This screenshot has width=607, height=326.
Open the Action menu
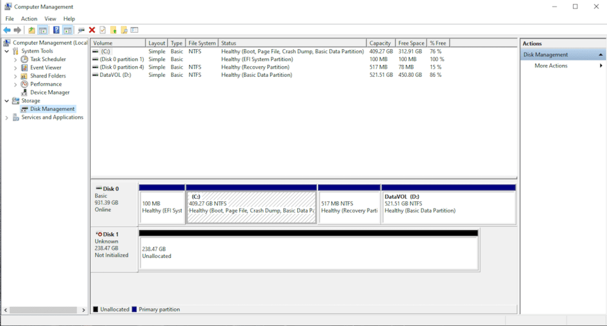click(29, 19)
